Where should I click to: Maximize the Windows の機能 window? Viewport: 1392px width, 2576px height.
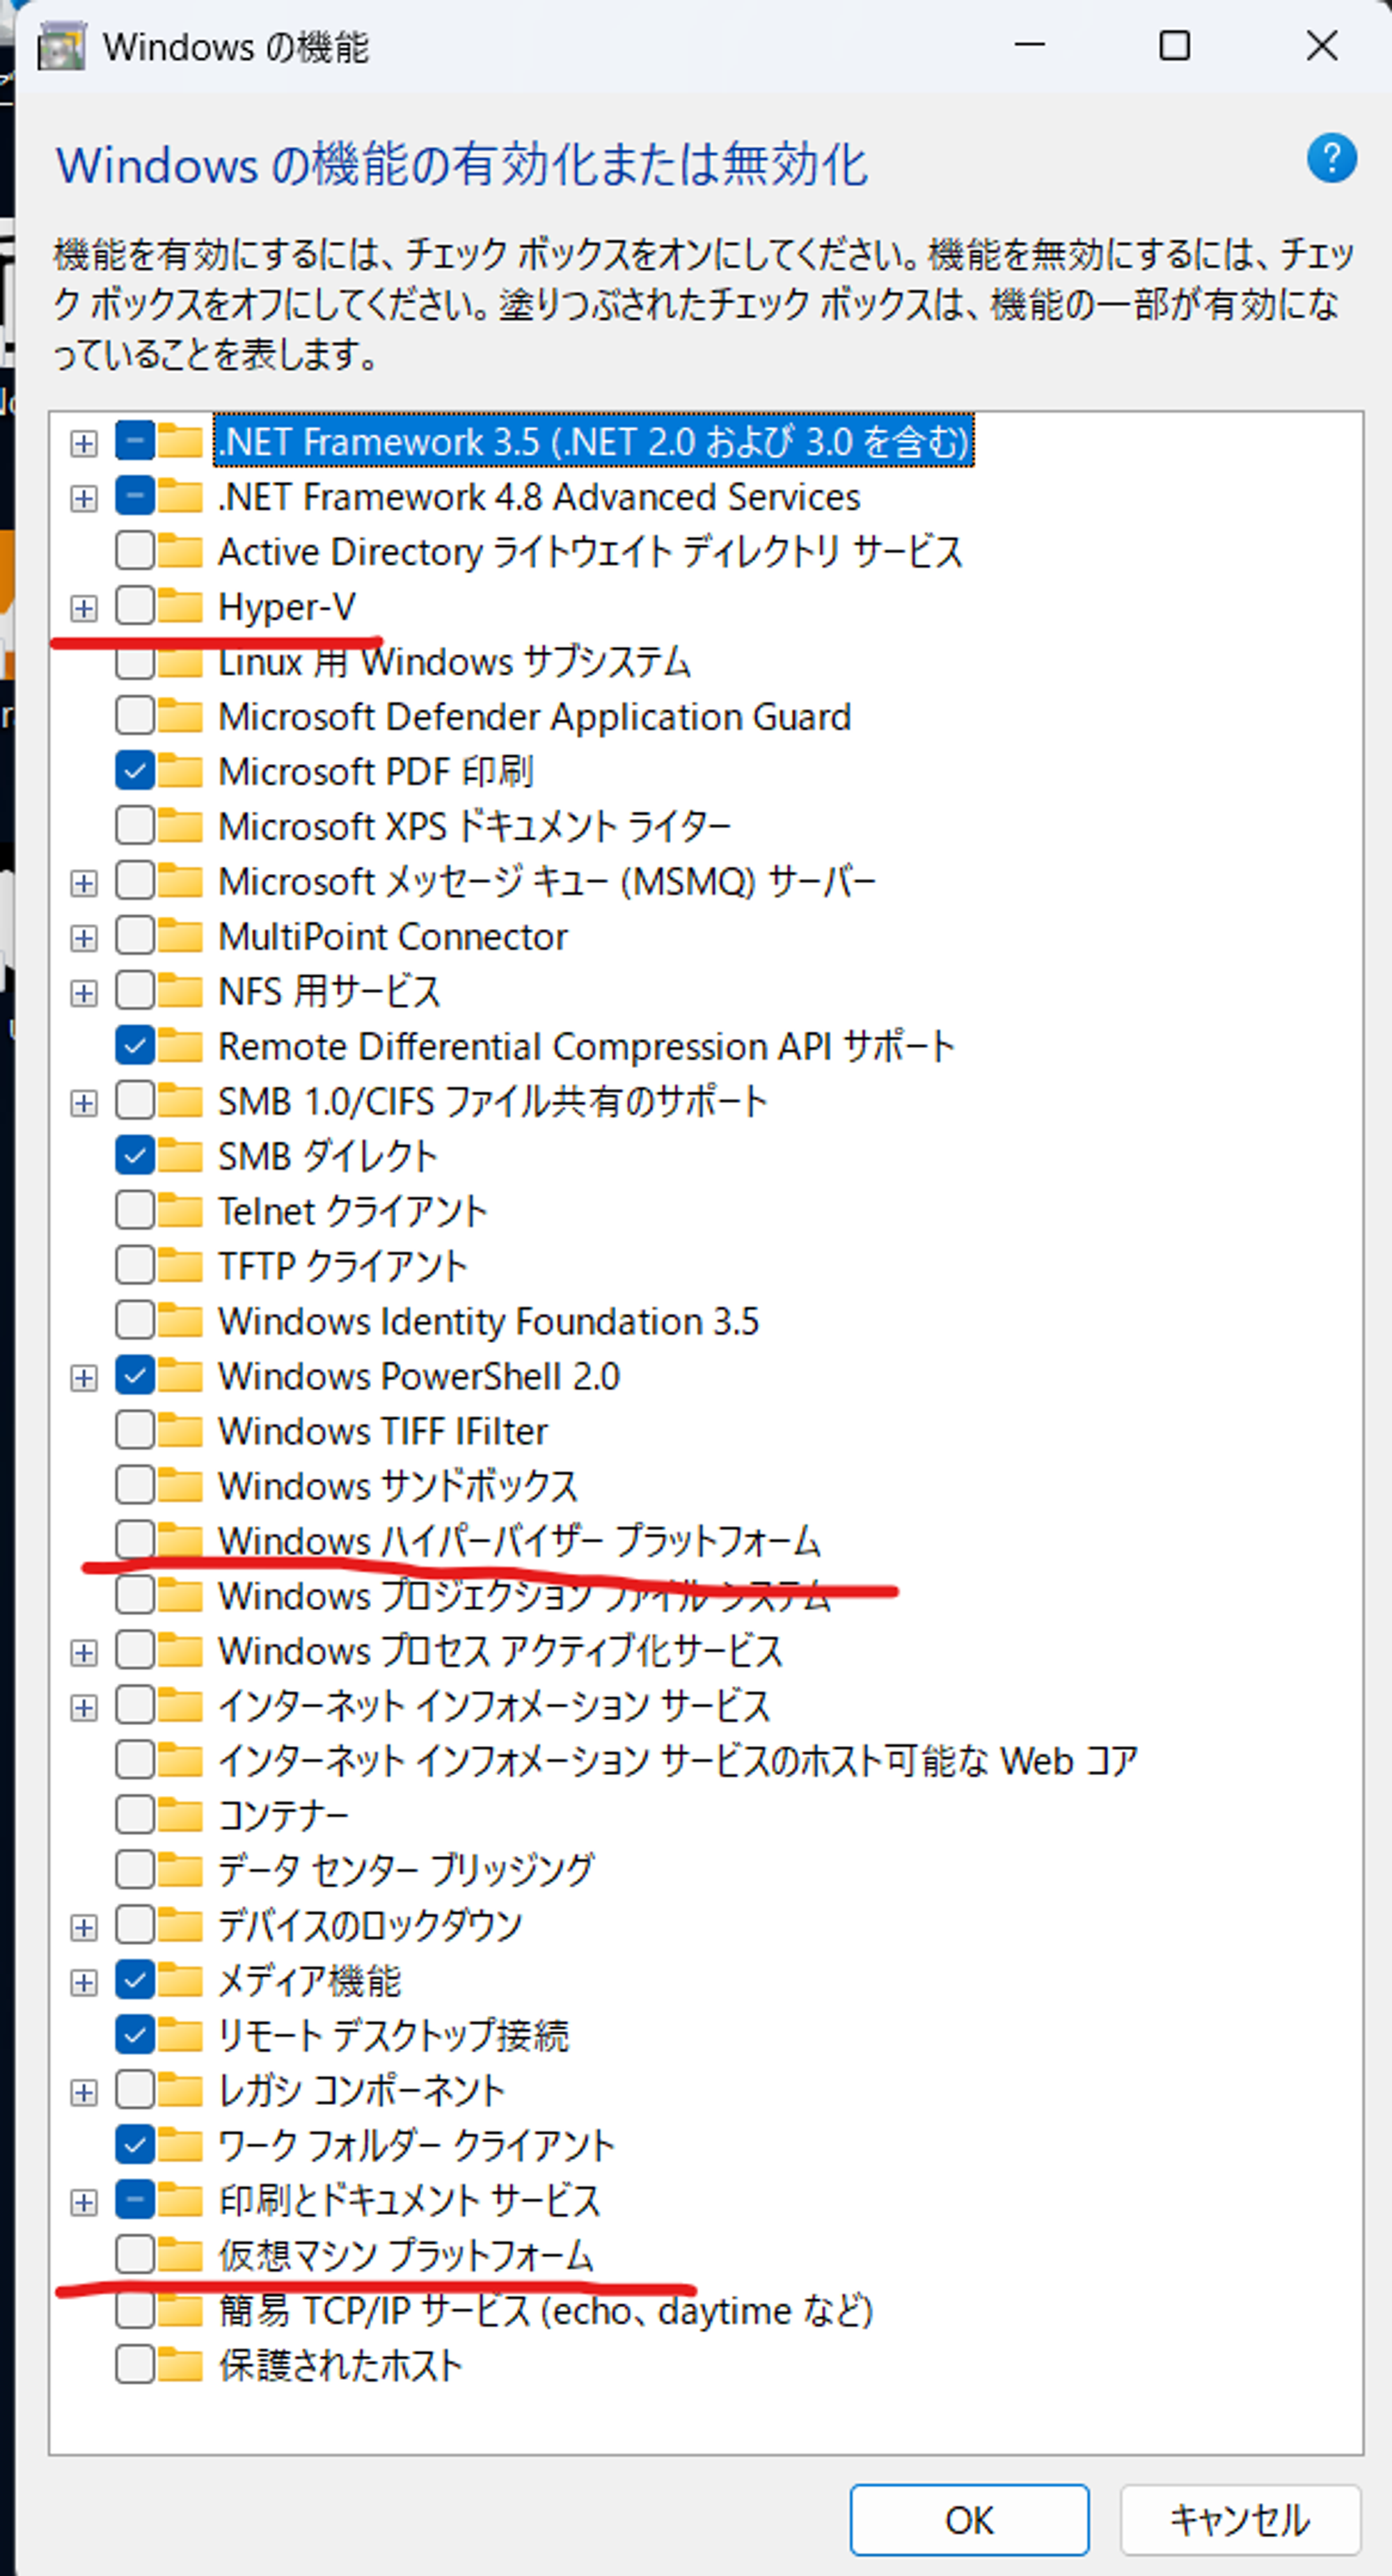coord(1174,46)
